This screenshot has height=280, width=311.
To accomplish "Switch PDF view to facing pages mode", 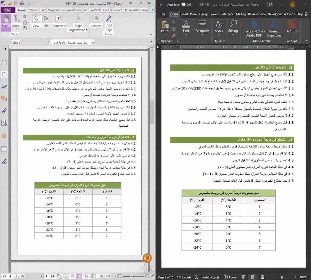I will (86, 276).
